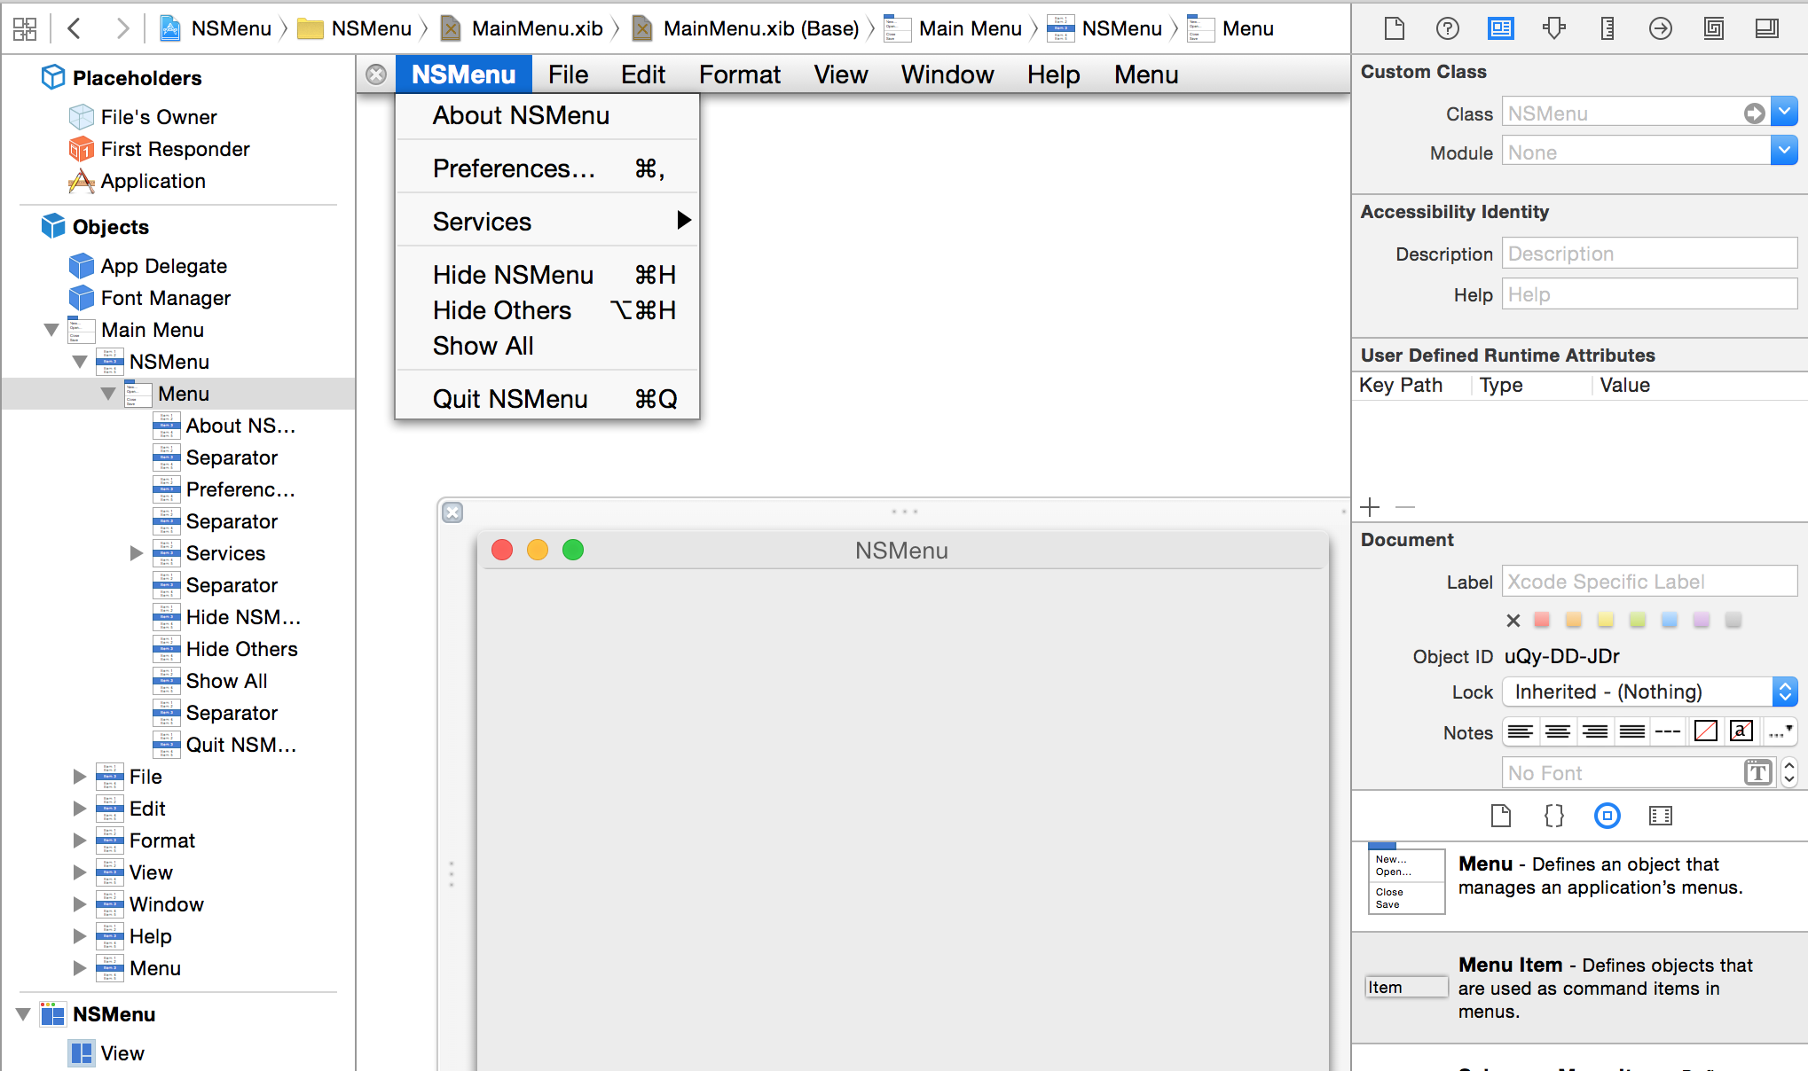Remove runtime attribute with minus
The width and height of the screenshot is (1808, 1071).
coord(1404,507)
